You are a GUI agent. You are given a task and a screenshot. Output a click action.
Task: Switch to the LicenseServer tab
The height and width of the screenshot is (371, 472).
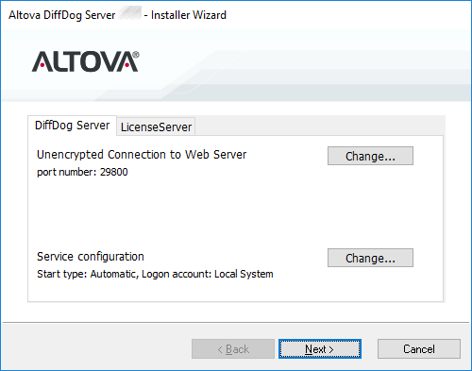[156, 127]
